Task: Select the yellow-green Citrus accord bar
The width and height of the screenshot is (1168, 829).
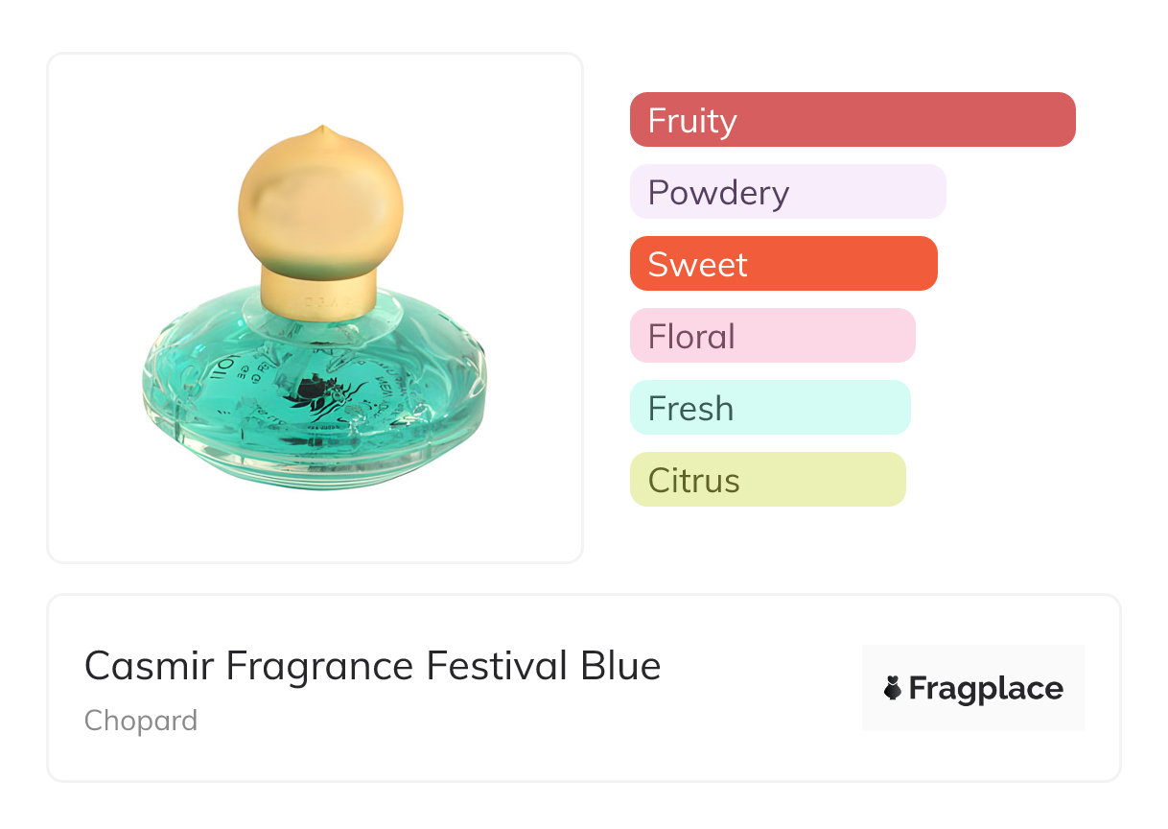Action: [767, 480]
